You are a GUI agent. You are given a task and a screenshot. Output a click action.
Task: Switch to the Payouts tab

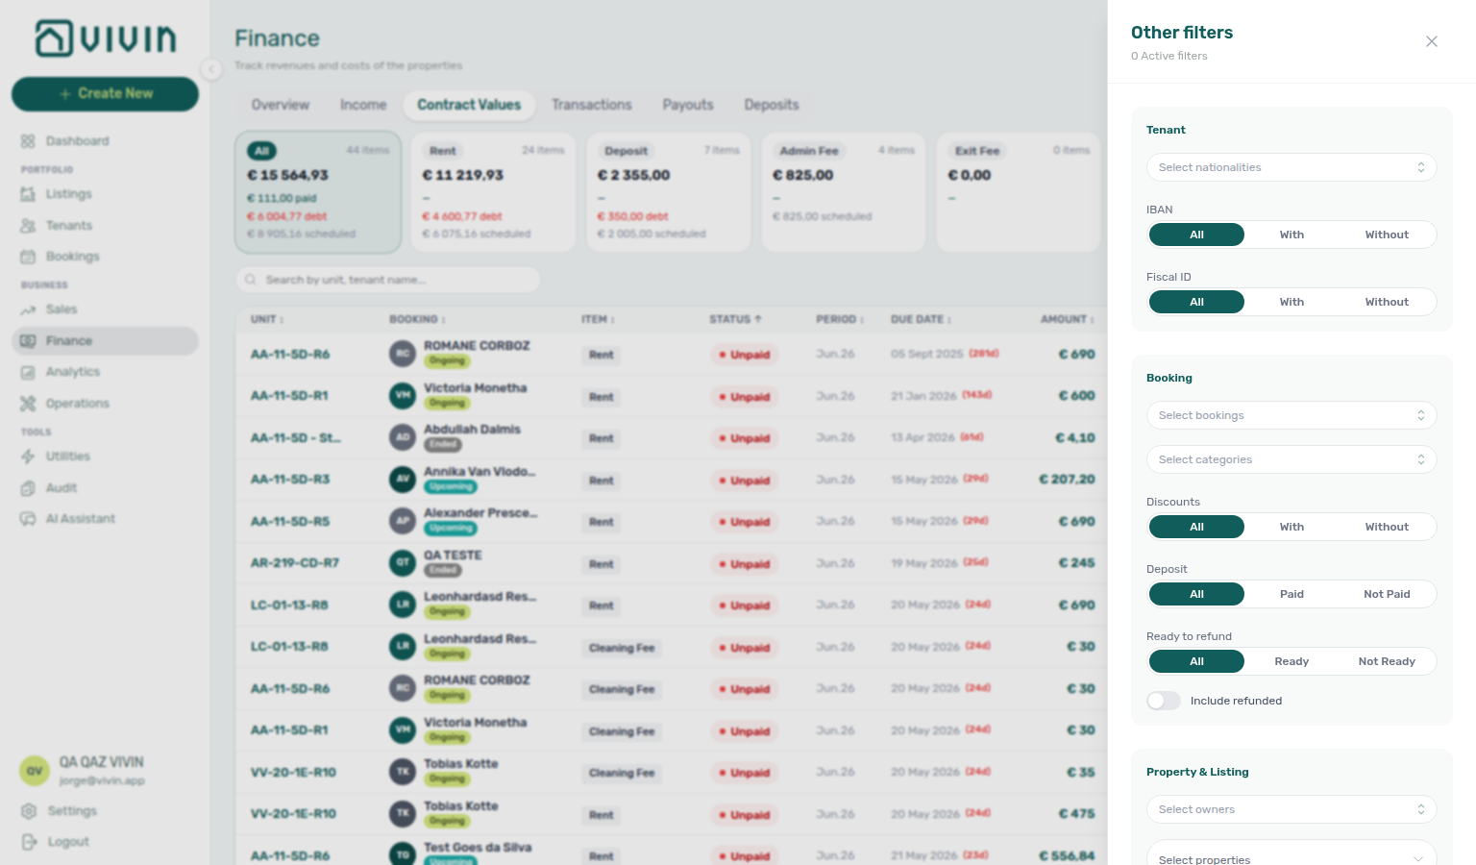point(688,105)
